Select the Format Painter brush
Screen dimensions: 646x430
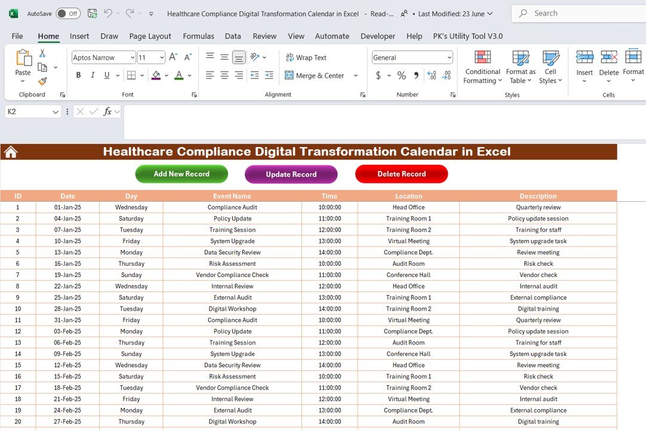(42, 81)
